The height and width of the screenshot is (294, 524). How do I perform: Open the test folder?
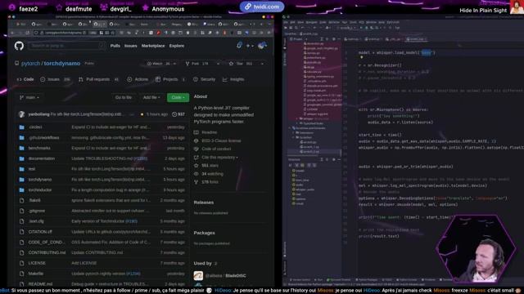32,169
